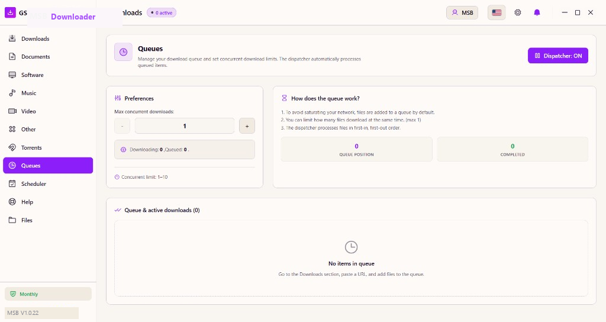
Task: Click the Queue Position counter card
Action: [x=356, y=149]
